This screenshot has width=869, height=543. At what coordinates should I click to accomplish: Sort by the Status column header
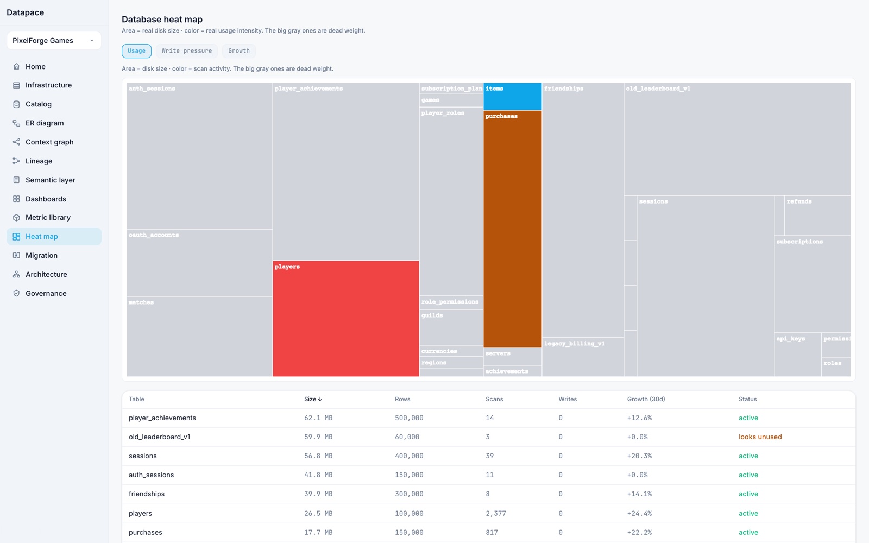pyautogui.click(x=747, y=399)
